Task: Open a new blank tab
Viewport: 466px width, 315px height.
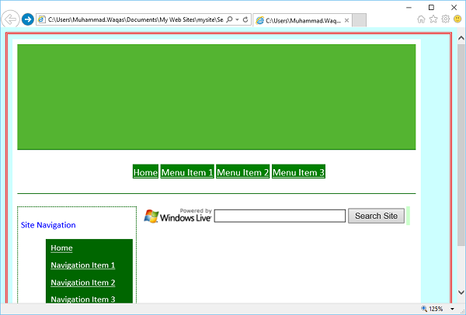Action: [353, 20]
